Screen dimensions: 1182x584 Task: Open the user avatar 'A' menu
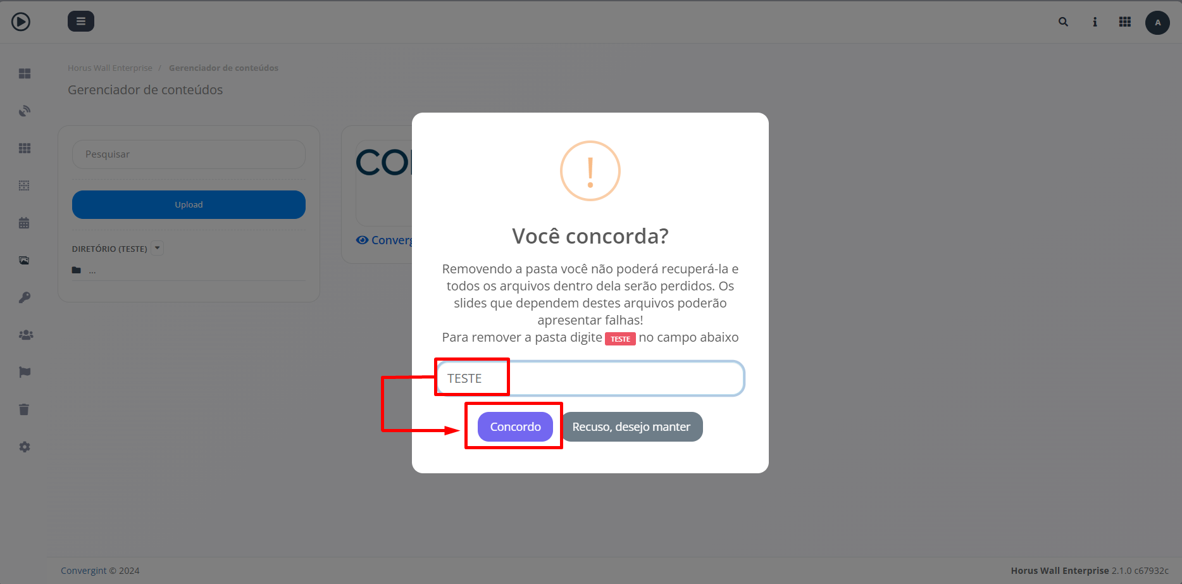coord(1157,23)
